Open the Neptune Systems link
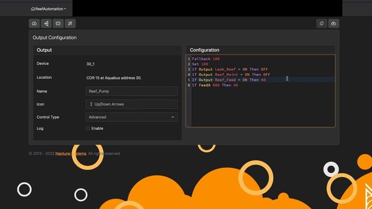372x209 pixels. 71,153
